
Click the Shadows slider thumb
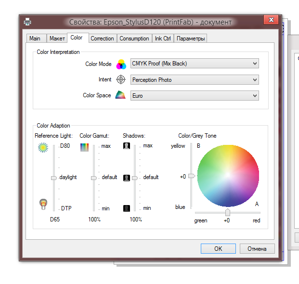click(x=135, y=178)
